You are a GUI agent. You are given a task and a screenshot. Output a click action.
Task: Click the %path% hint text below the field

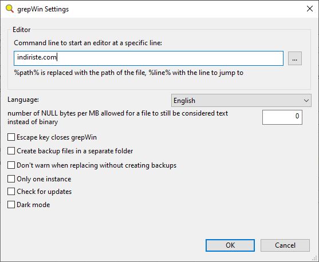point(129,73)
